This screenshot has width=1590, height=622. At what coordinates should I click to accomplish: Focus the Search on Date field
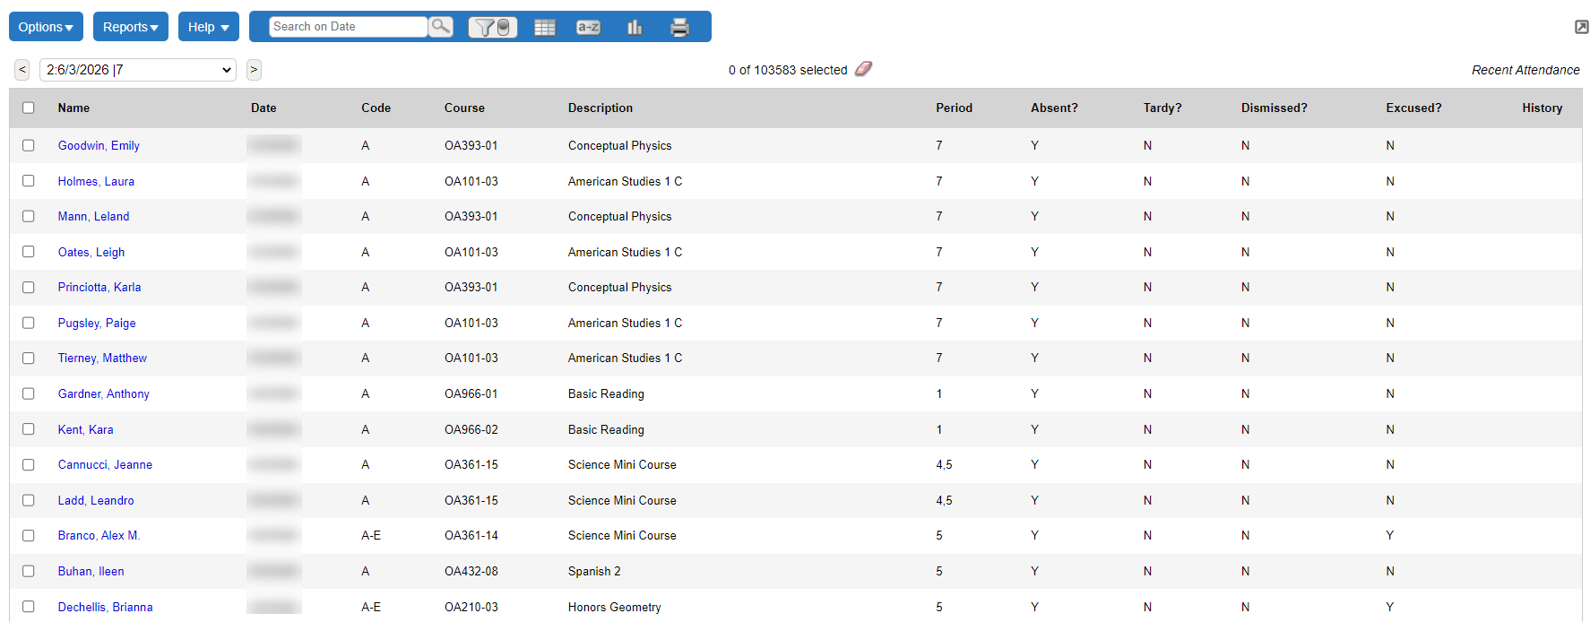coord(348,27)
